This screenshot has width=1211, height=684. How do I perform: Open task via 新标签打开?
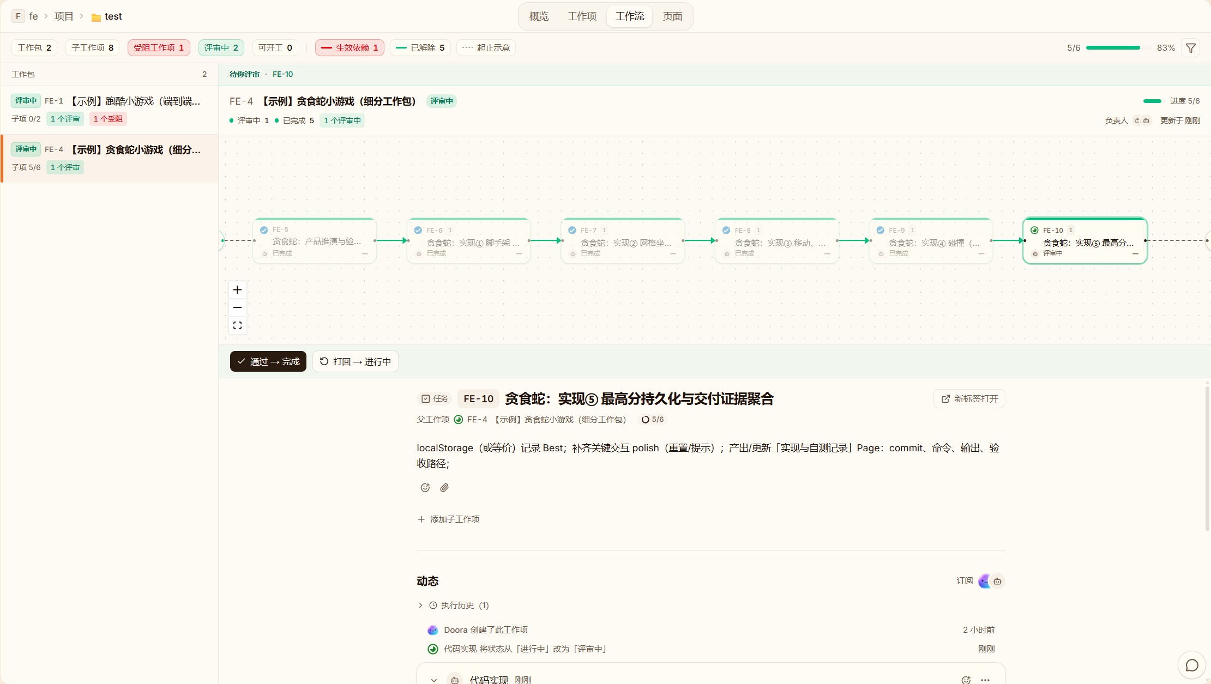pyautogui.click(x=969, y=398)
